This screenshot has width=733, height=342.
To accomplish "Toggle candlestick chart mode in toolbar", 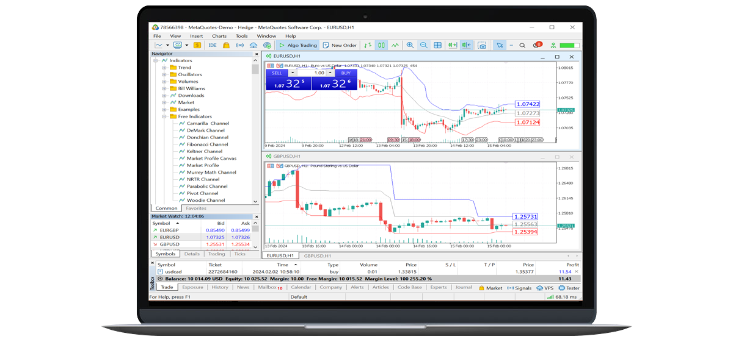I will pos(381,45).
